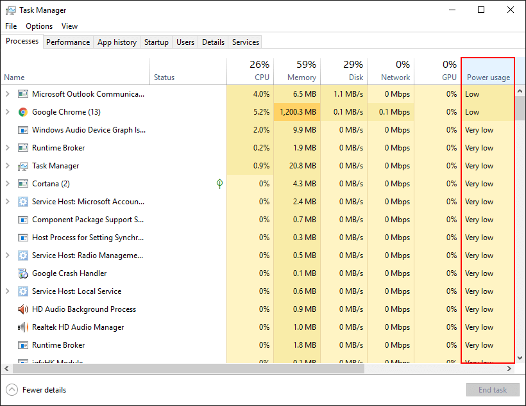Click the Host Process for Setting Synchronization icon
The height and width of the screenshot is (406, 526).
(23, 238)
